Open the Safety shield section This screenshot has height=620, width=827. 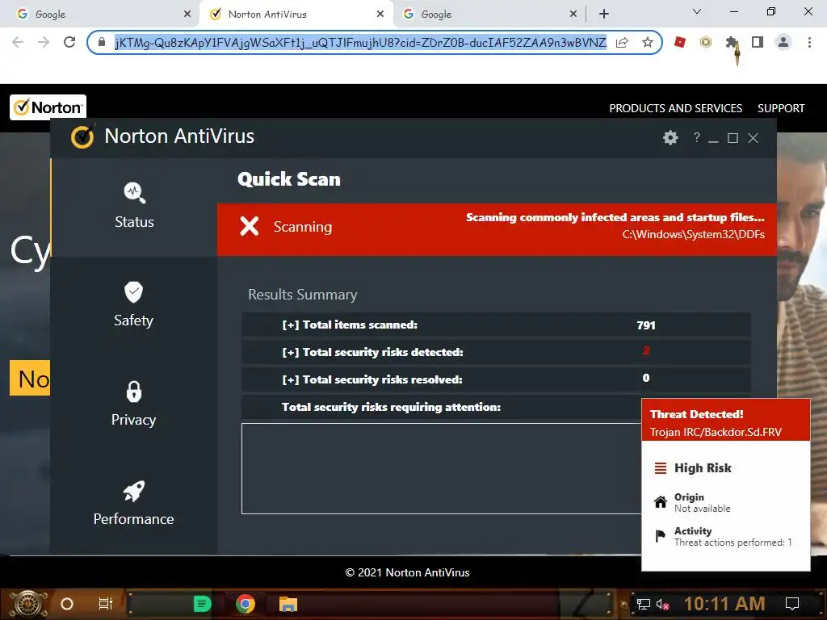point(133,304)
